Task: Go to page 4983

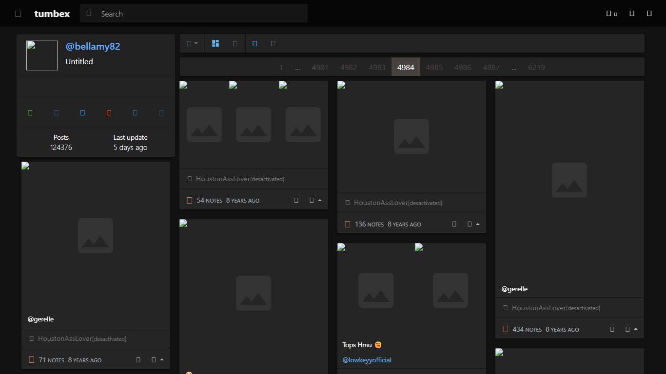Action: 377,67
